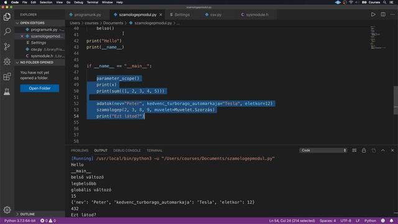Open the Manage gear icon
Viewport: 398px width, 224px height.
[7, 210]
